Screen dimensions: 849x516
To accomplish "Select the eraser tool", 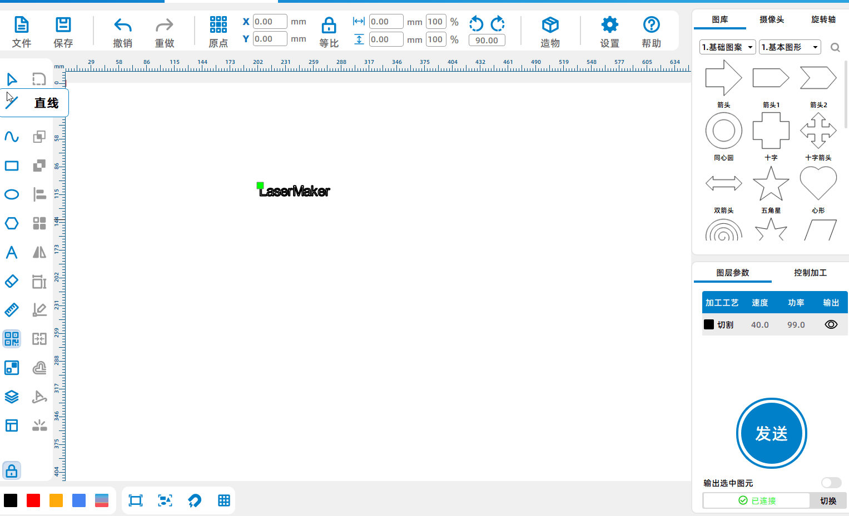I will pos(12,281).
